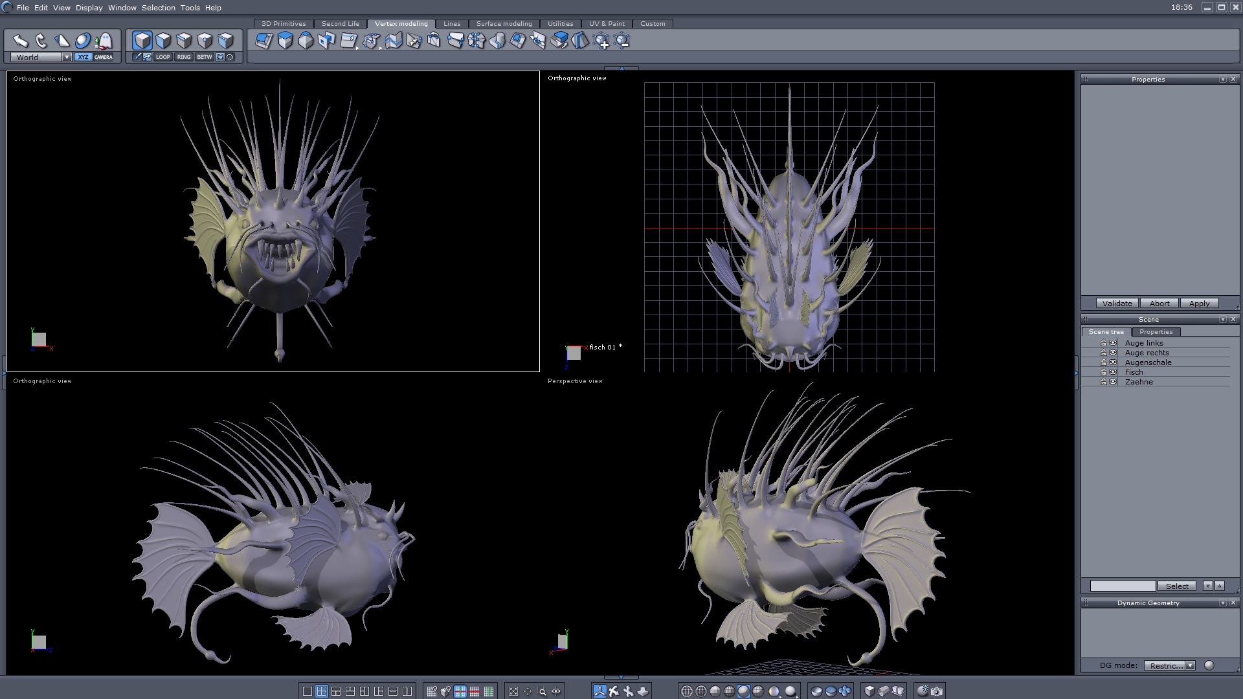1243x699 pixels.
Task: Toggle the XYZ axis mode button
Action: click(x=83, y=57)
